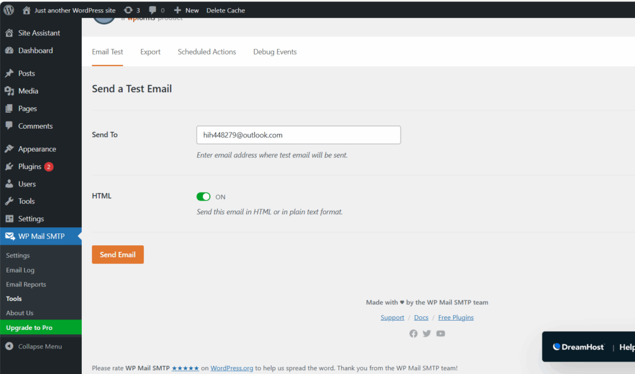The height and width of the screenshot is (374, 635).
Task: Select the Tools submenu item under WP Mail SMTP
Action: tap(14, 299)
